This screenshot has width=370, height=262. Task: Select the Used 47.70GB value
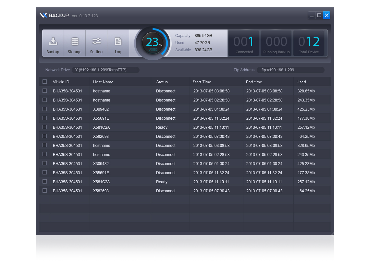(x=202, y=43)
